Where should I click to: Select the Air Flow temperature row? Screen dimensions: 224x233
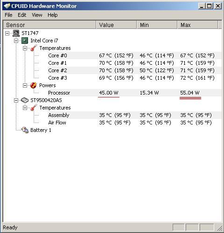pyautogui.click(x=134, y=123)
